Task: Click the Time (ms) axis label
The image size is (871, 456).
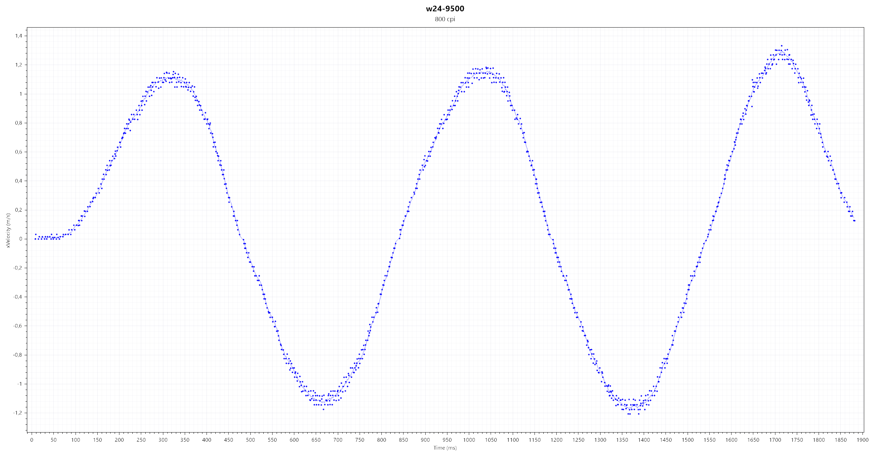Action: (x=445, y=448)
